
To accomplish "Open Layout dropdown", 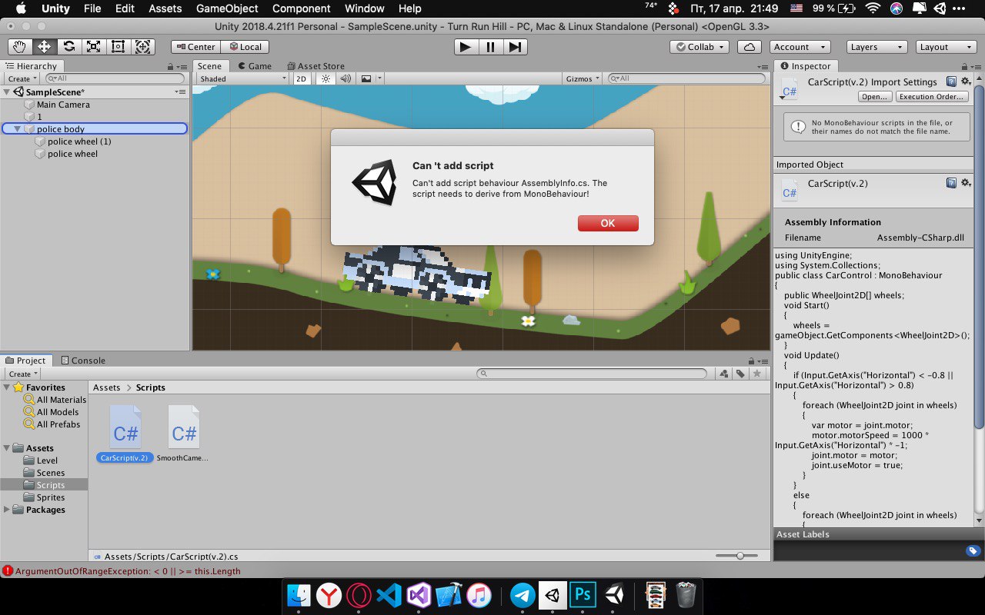I will pyautogui.click(x=947, y=47).
